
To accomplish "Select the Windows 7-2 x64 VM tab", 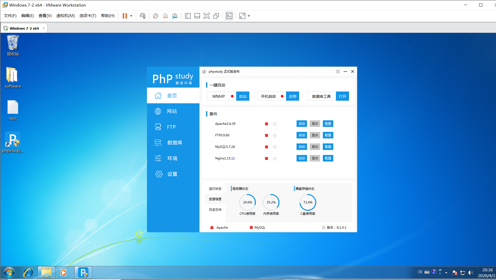I will tap(24, 28).
